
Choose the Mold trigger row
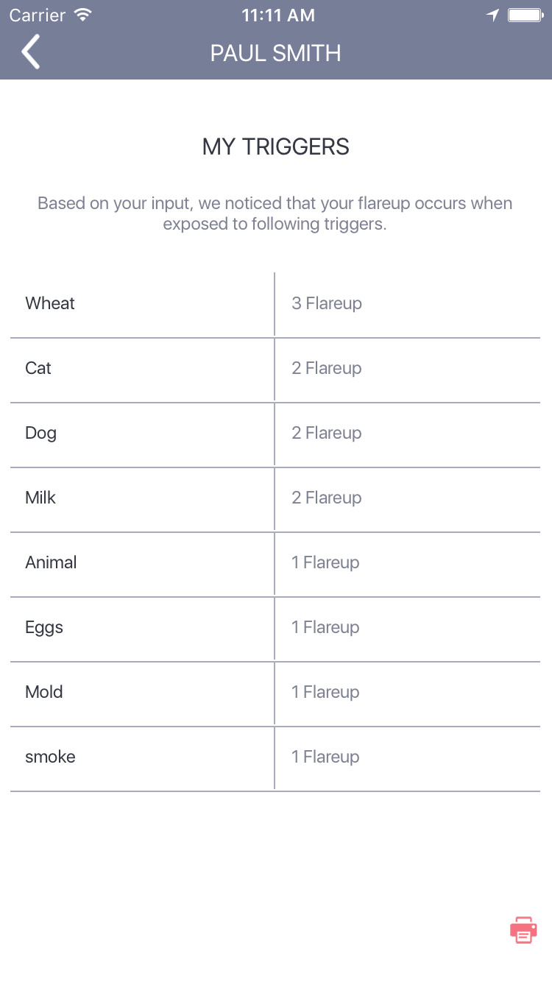coord(275,693)
